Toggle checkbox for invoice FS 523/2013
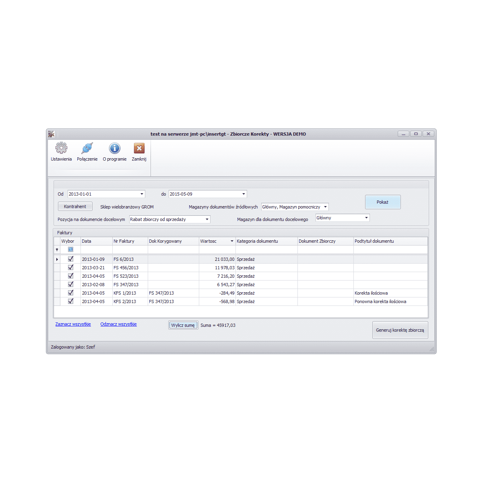 [x=71, y=276]
